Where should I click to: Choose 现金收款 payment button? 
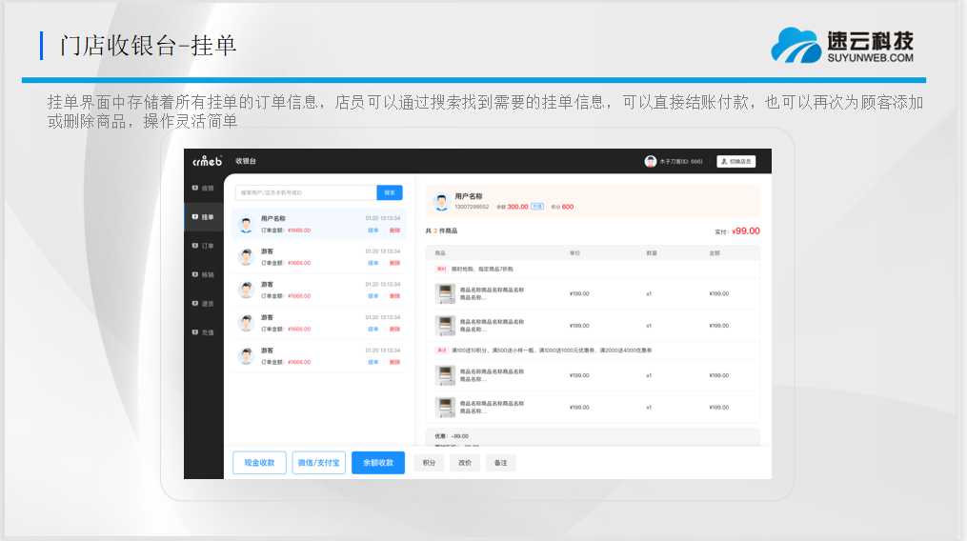[259, 463]
